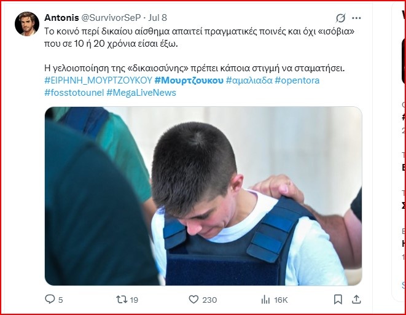This screenshot has height=315, width=406.
Task: Open the attached tweet photo
Action: [203, 196]
